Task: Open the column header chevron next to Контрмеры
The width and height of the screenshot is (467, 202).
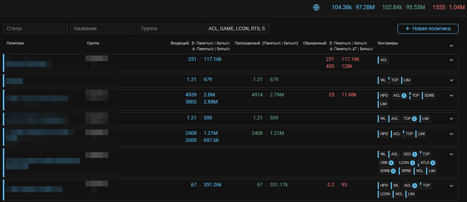Action: pos(451,46)
